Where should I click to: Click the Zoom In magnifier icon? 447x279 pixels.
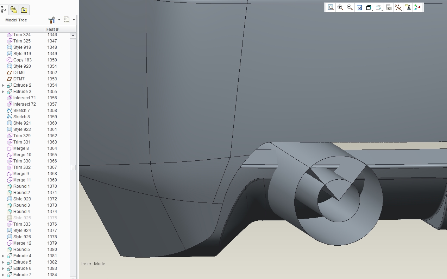340,7
